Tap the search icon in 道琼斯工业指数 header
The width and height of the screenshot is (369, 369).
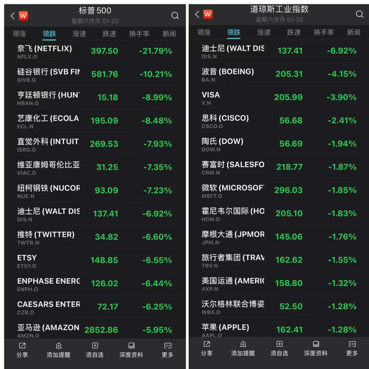(x=359, y=15)
